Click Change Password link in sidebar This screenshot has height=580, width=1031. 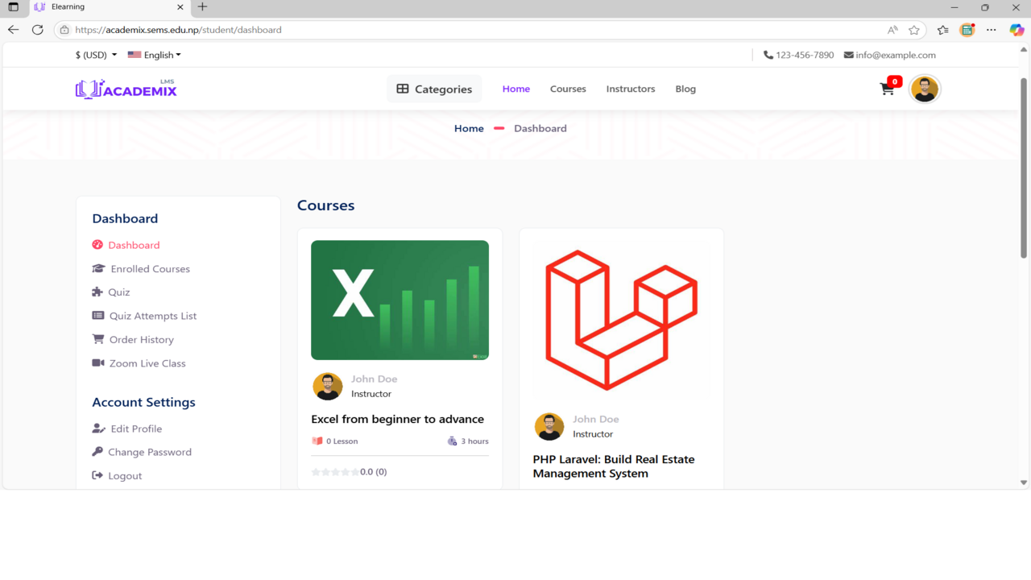click(x=150, y=453)
